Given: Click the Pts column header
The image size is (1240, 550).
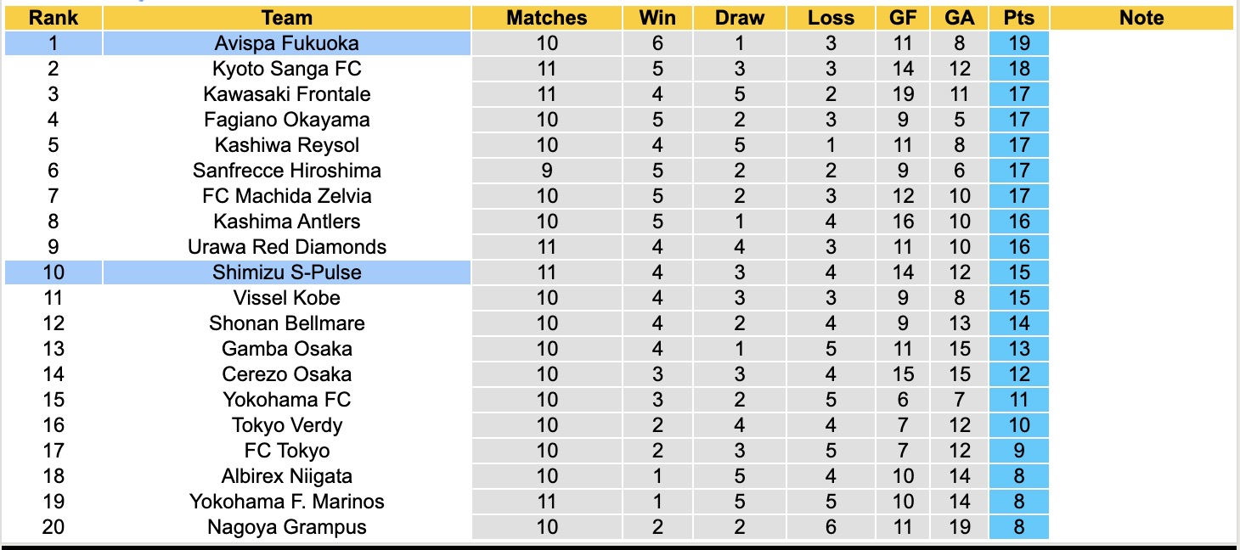Looking at the screenshot, I should (1018, 18).
